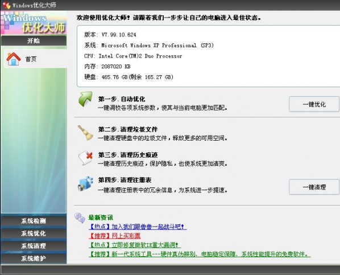This screenshot has height=275, width=340.
Task: Click the blue registry cleanup cube icon
Action: 85,183
